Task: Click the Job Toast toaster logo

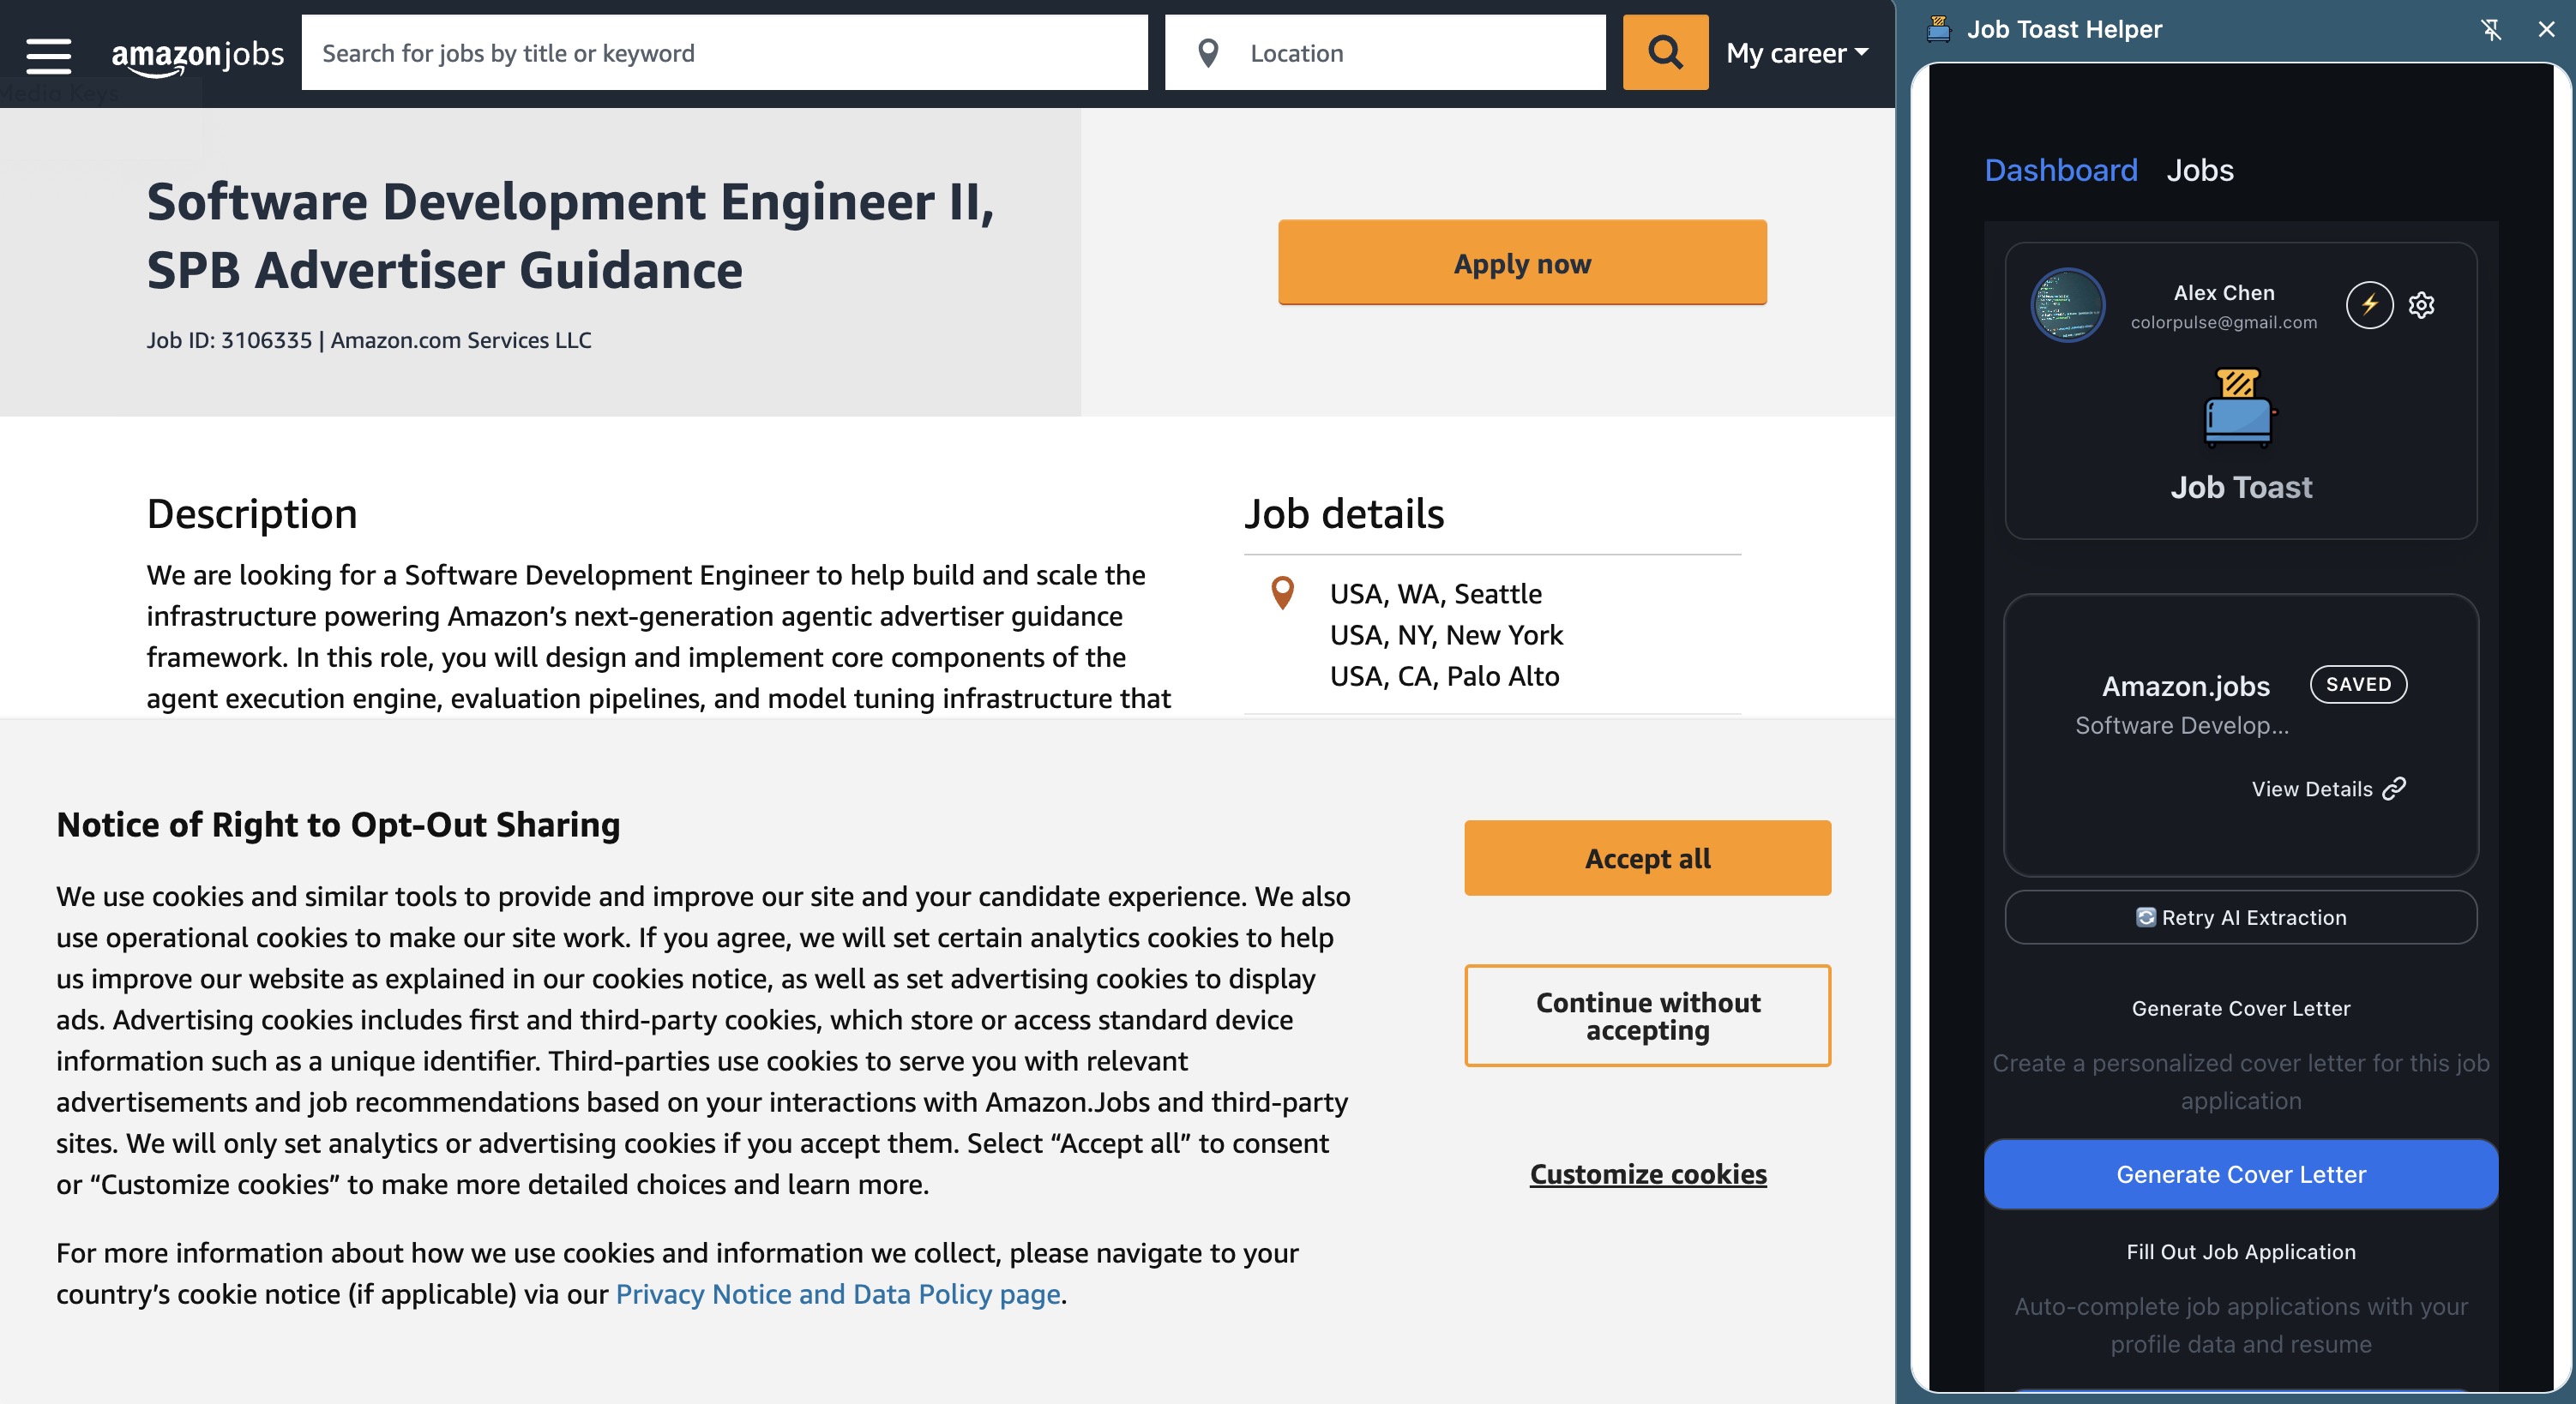Action: click(2239, 408)
